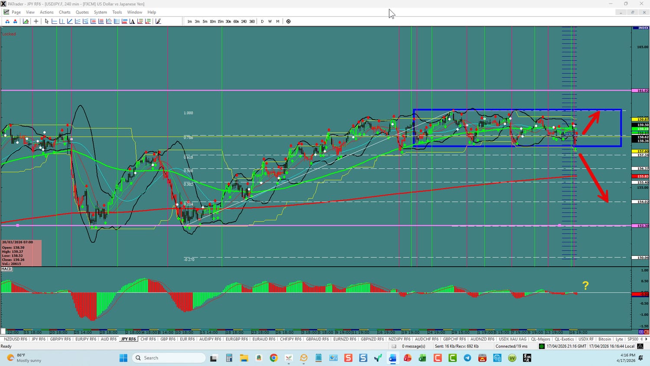Open the Charts menu
650x366 pixels.
click(65, 12)
